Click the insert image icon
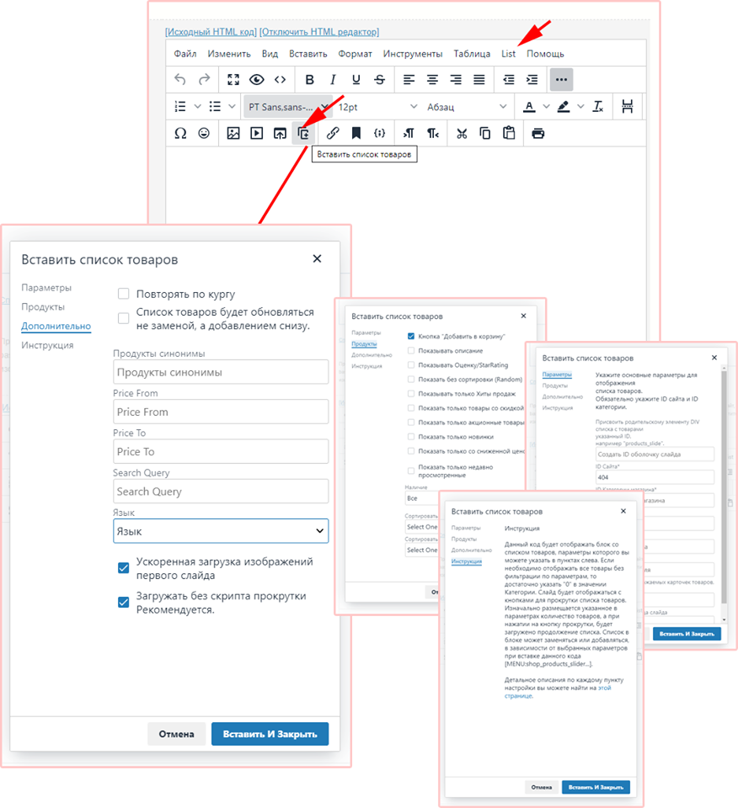Screen dimensions: 738x808 [x=233, y=133]
